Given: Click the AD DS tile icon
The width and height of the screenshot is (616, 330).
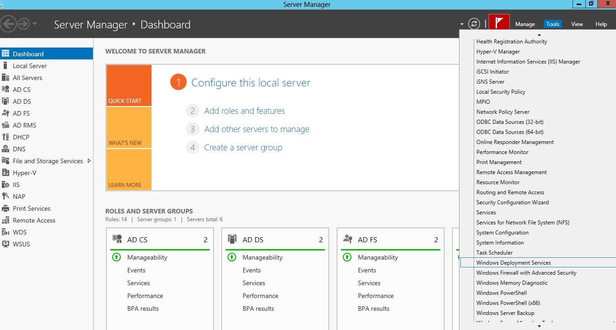Looking at the screenshot, I should point(233,239).
